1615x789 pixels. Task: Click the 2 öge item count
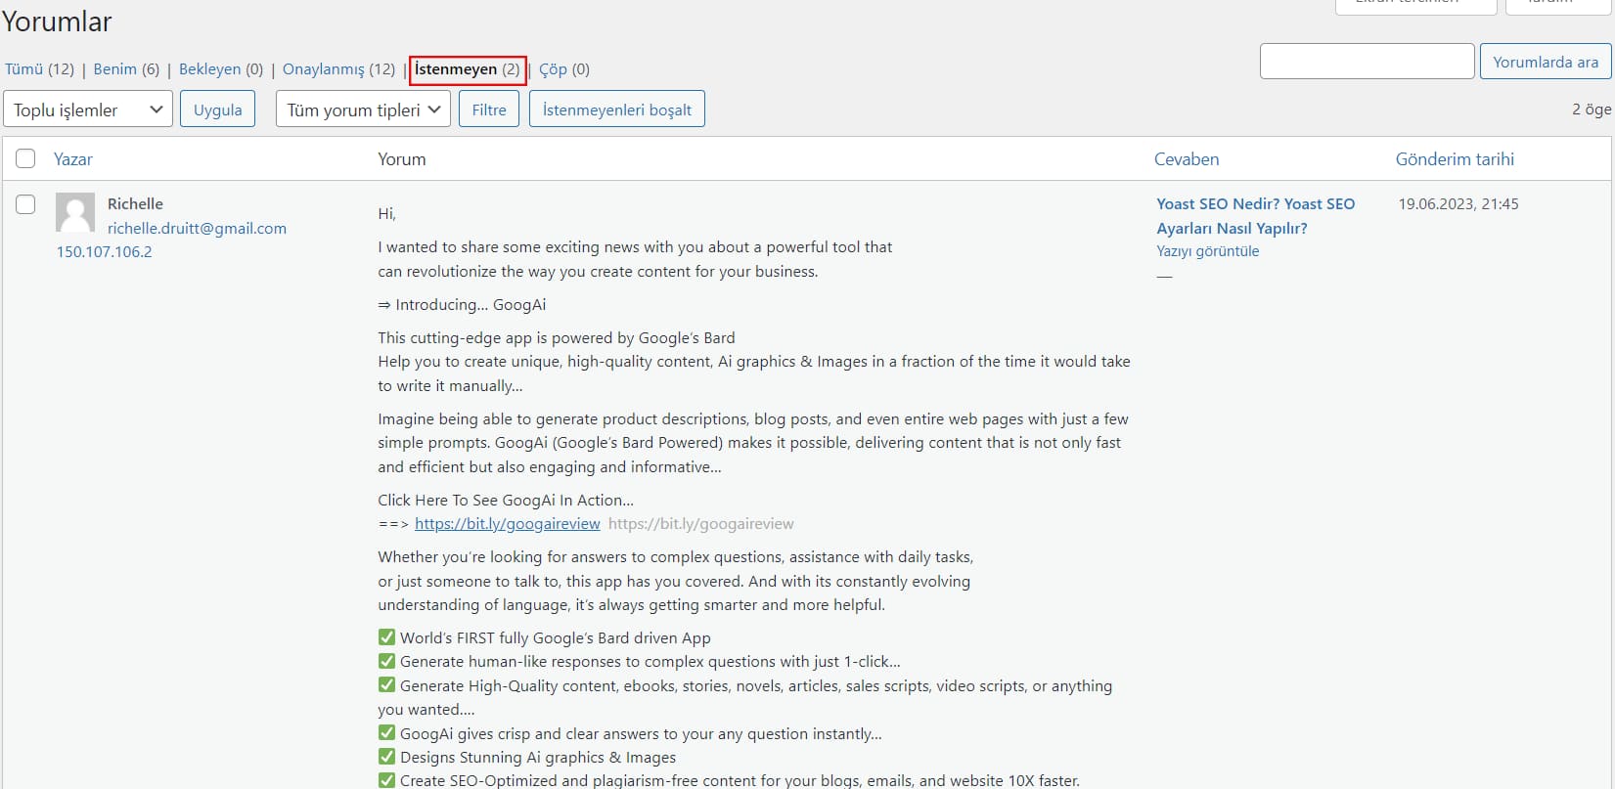coord(1592,109)
